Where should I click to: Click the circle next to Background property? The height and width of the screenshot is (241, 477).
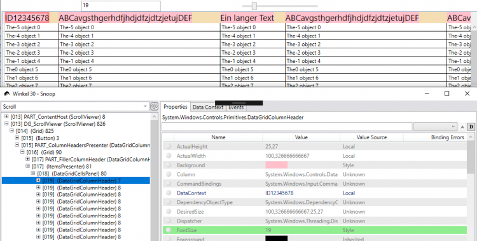(169, 165)
